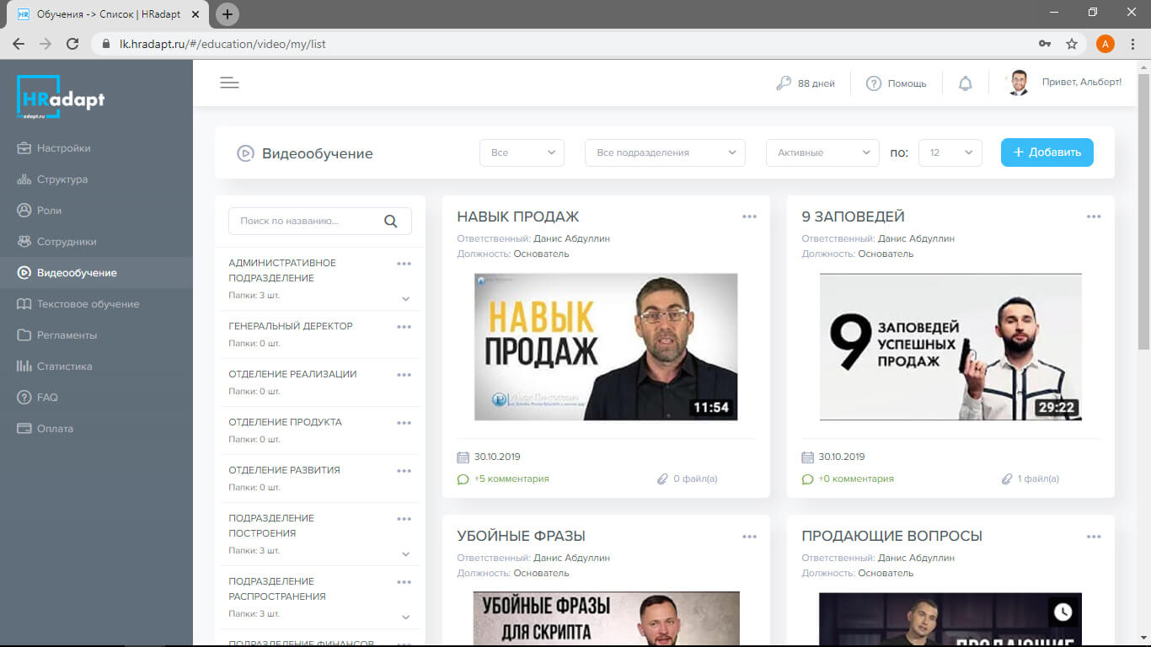1151x647 pixels.
Task: Click the browser address bar URL
Action: click(222, 44)
